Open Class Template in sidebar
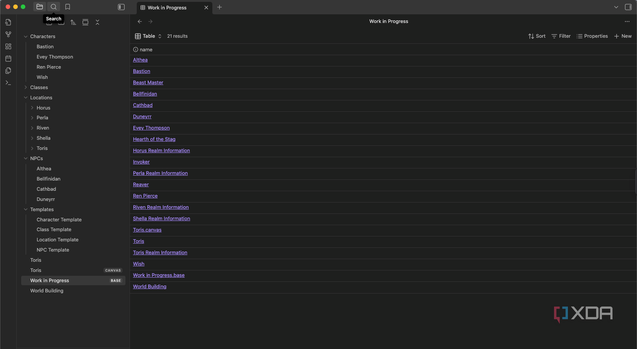This screenshot has height=349, width=637. (x=54, y=230)
